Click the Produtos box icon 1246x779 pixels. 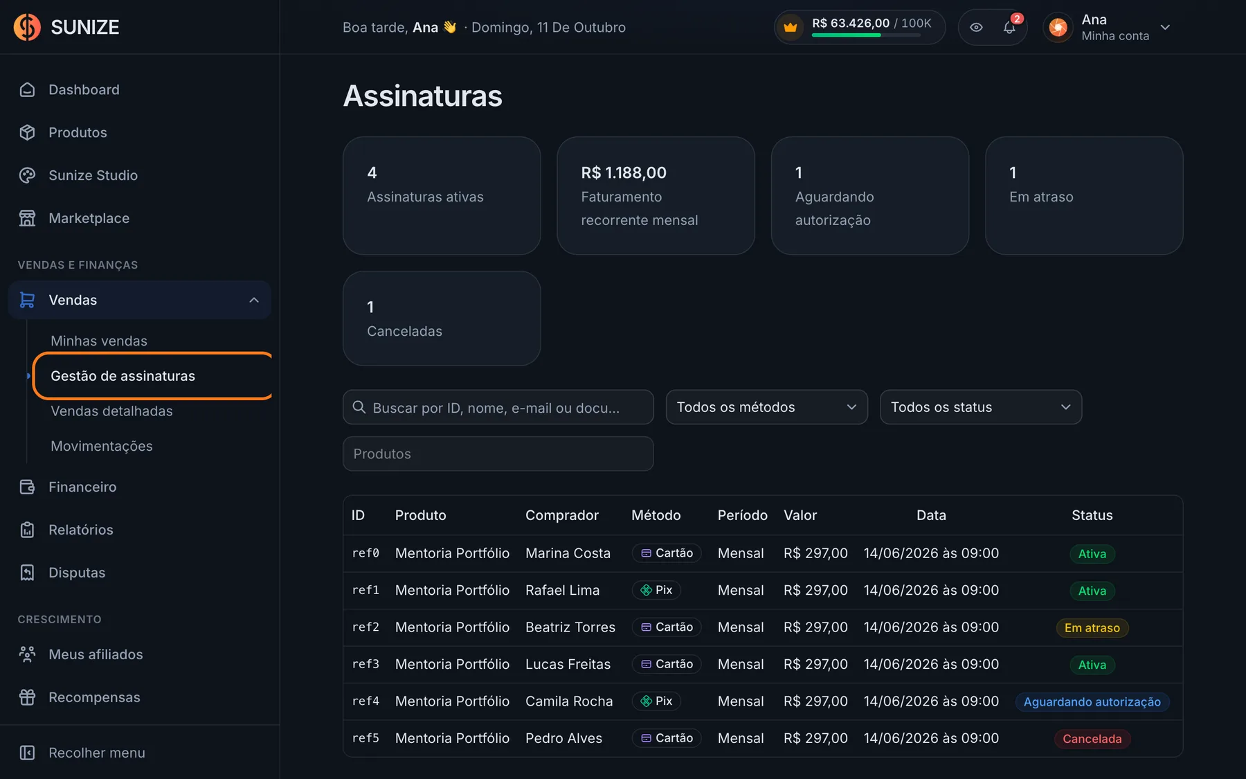(27, 132)
